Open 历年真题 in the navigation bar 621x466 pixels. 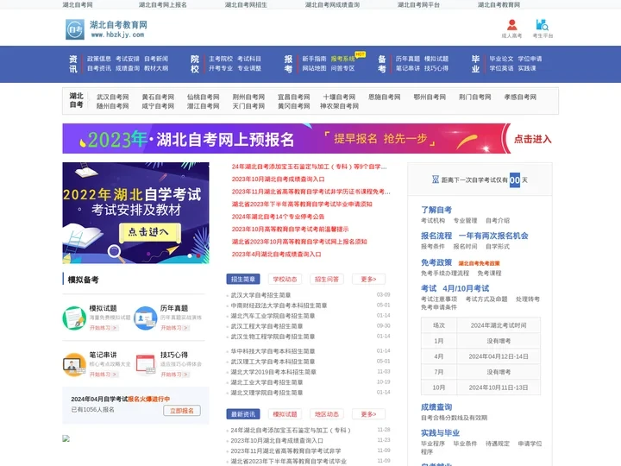point(407,59)
